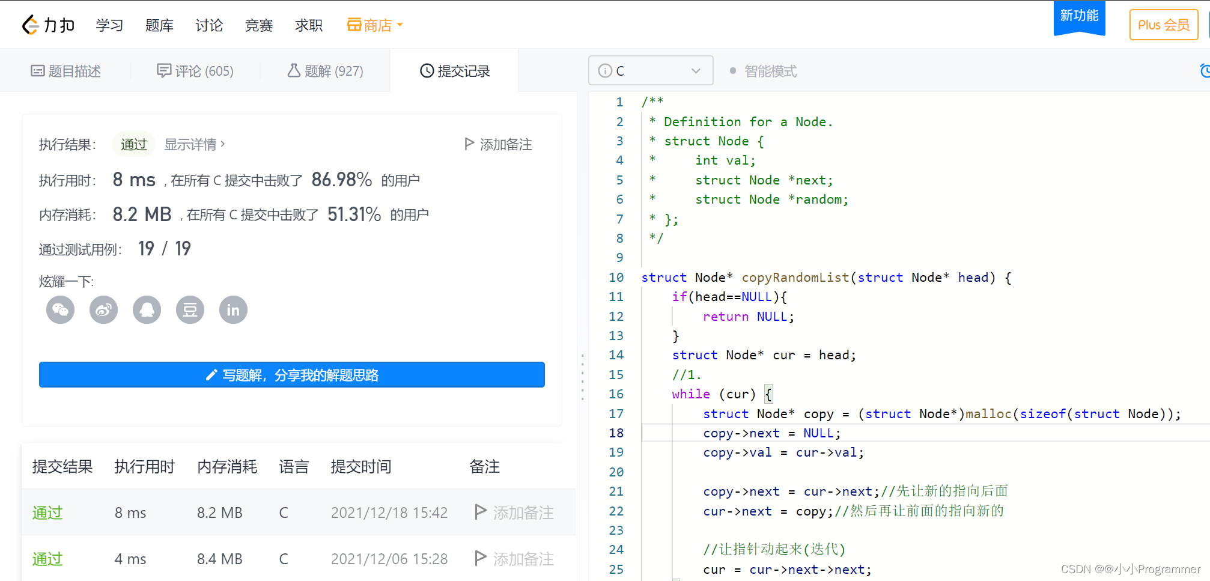This screenshot has width=1210, height=581.
Task: Click the 添加备注 flag in result panel
Action: 498,144
